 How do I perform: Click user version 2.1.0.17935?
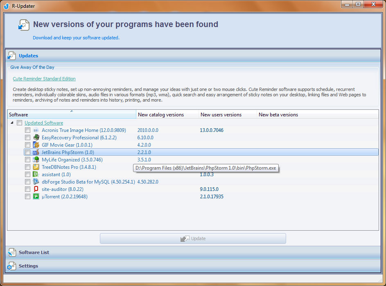tap(212, 197)
